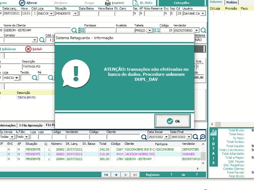Search client with magnifier beside Nome do Cliente
The image size is (254, 190).
point(74,30)
